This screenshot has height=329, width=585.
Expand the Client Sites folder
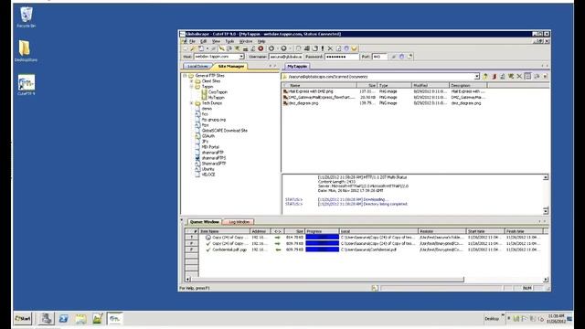[192, 81]
